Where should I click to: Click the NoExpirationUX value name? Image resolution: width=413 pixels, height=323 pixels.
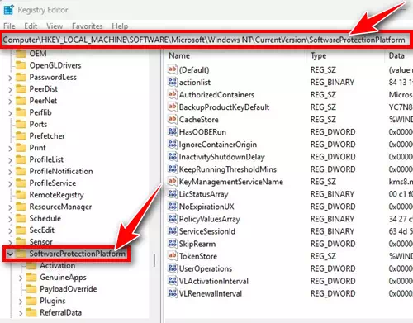pyautogui.click(x=206, y=207)
